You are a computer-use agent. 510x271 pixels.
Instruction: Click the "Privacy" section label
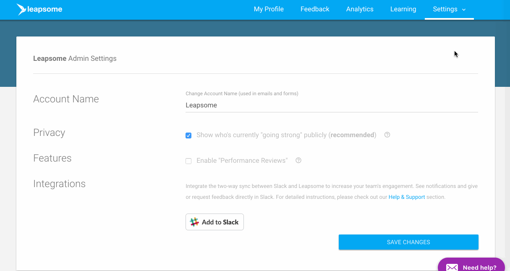click(49, 133)
